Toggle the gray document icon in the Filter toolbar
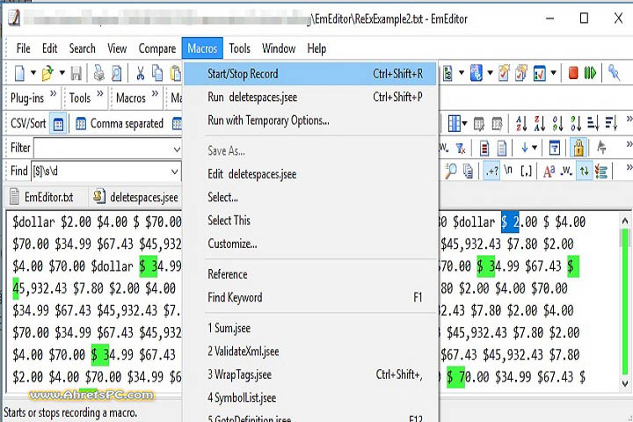 pyautogui.click(x=502, y=149)
